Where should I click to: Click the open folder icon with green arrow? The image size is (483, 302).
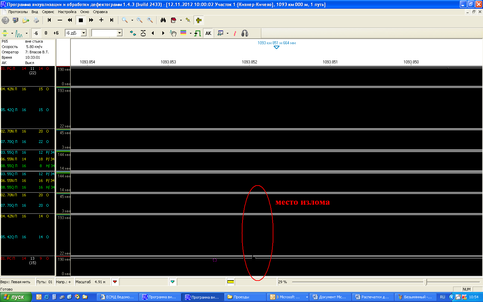(x=26, y=20)
